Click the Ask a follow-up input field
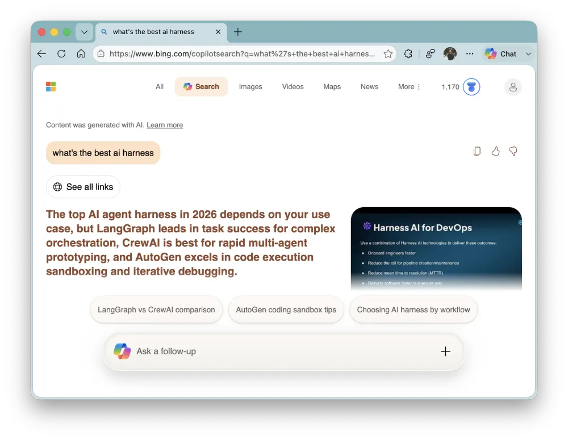The image size is (568, 440). pos(283,351)
